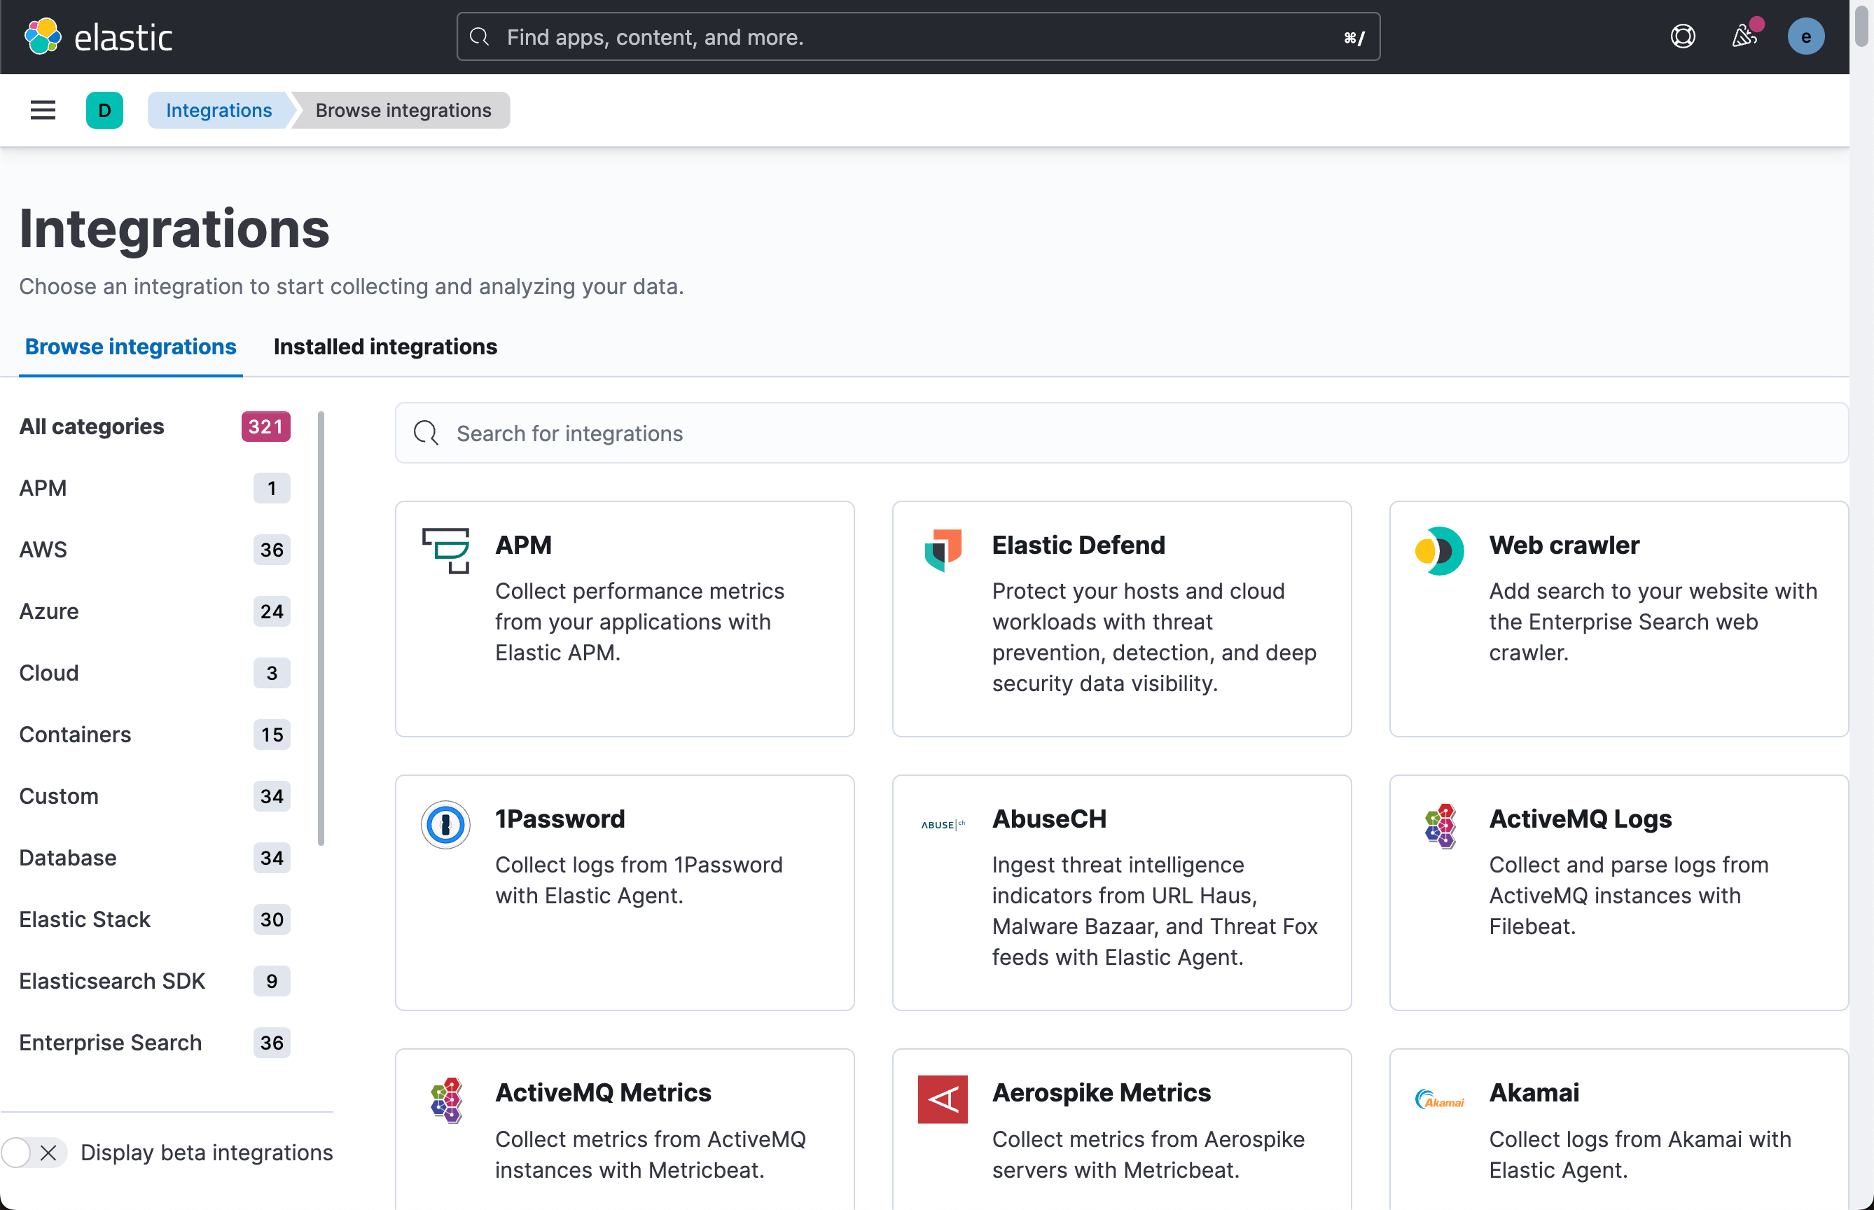The height and width of the screenshot is (1210, 1874).
Task: Click the 1Password integration icon
Action: (x=445, y=824)
